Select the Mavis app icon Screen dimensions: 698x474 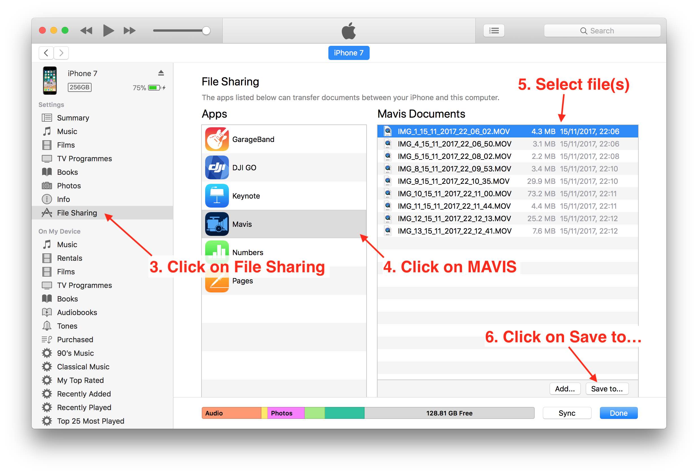tap(217, 224)
